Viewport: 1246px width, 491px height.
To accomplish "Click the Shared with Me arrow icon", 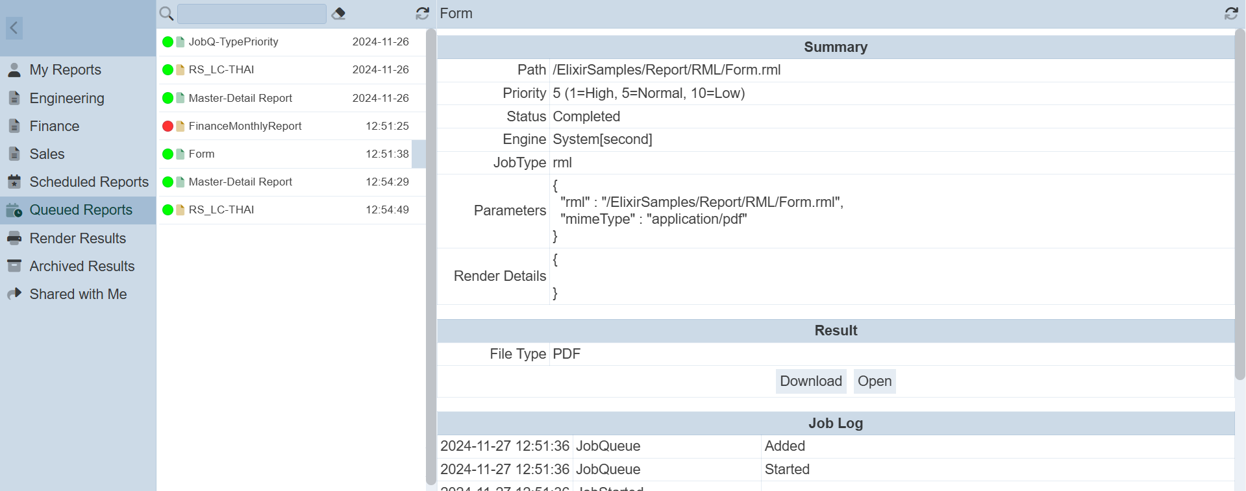I will point(14,294).
